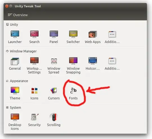Click the Appearance section header
The width and height of the screenshot is (152, 139).
point(17,81)
